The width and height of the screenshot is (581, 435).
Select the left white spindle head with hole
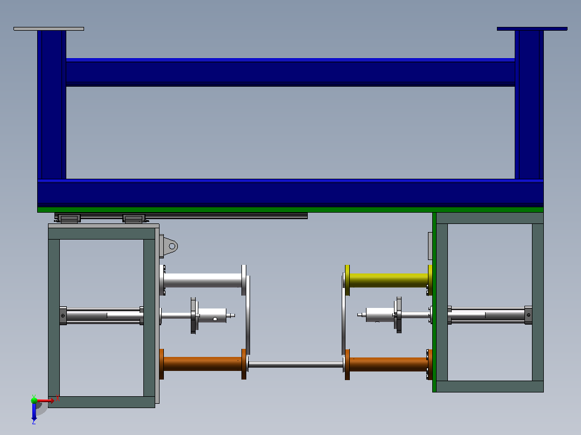[213, 315]
